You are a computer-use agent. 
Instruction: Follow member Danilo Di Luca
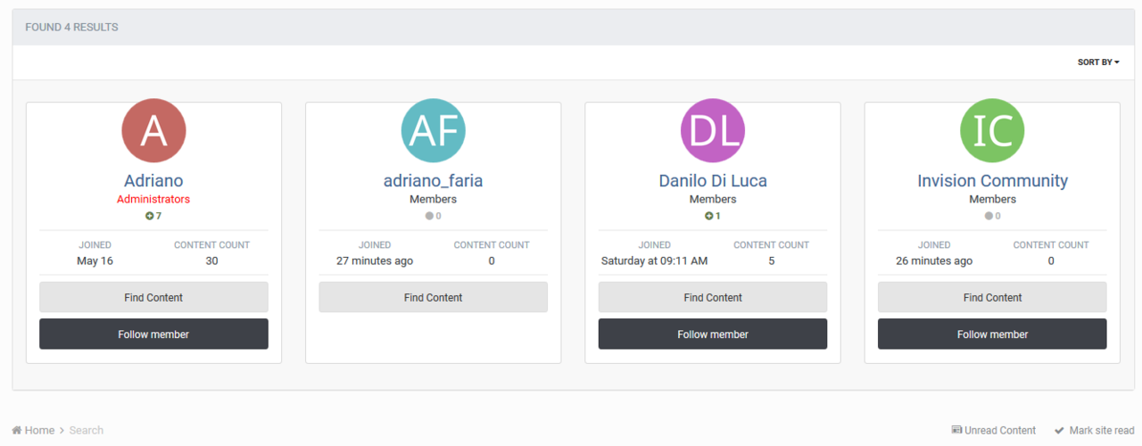click(713, 334)
